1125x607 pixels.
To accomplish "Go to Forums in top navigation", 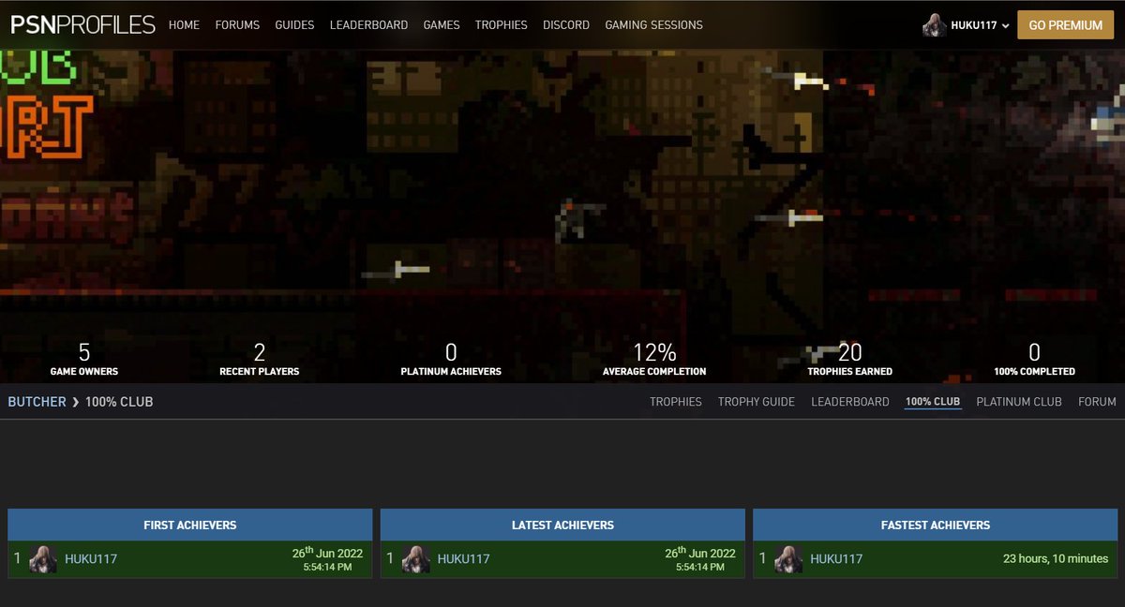I will click(x=237, y=25).
